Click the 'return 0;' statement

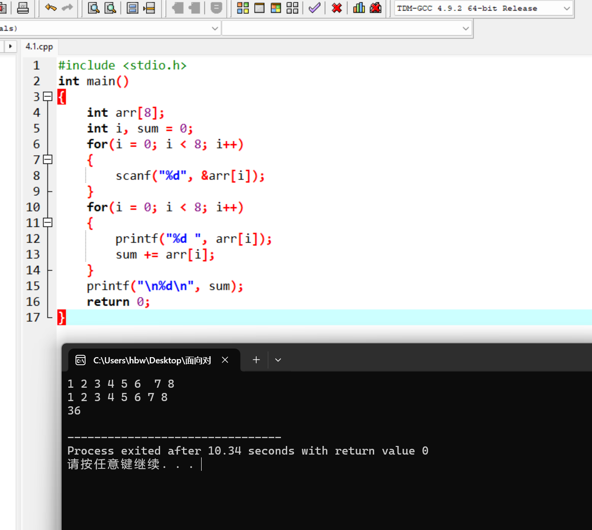click(118, 302)
